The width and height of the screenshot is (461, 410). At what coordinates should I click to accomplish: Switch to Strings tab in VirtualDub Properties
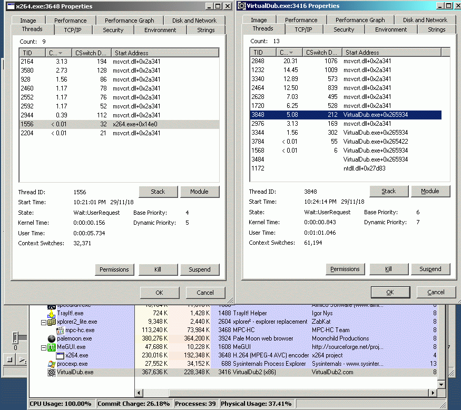pyautogui.click(x=437, y=29)
